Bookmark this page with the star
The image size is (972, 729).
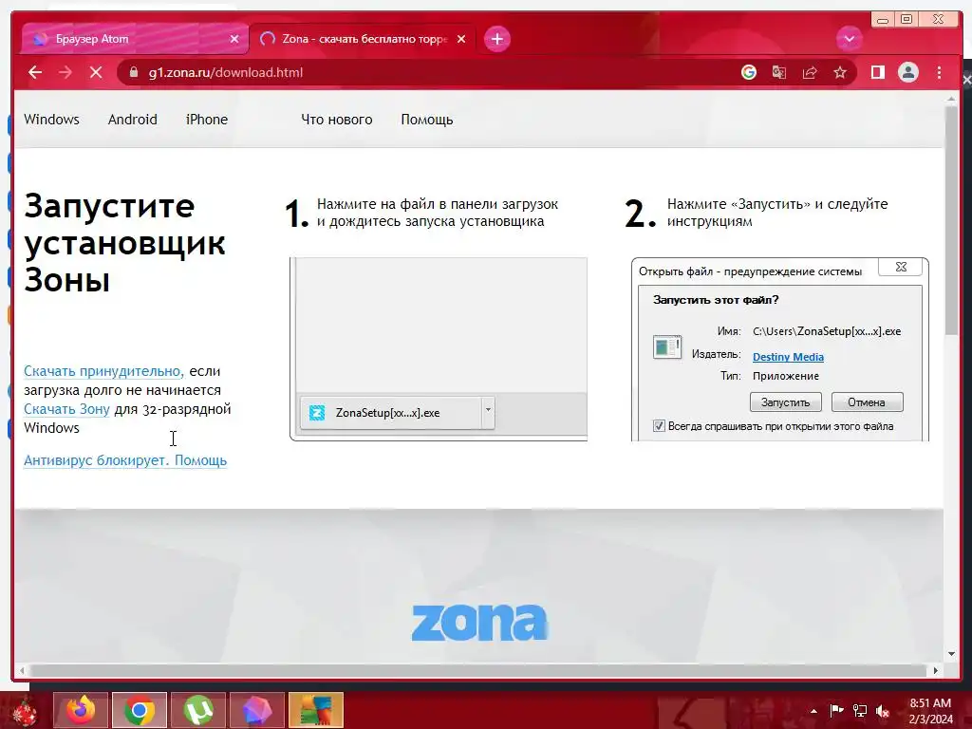[840, 72]
